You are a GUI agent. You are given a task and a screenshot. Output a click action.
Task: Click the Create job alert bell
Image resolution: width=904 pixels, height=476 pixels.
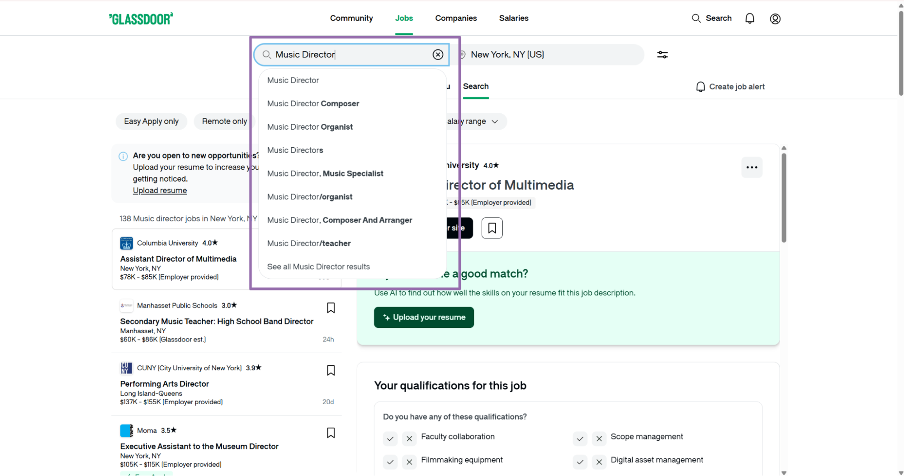click(x=700, y=87)
